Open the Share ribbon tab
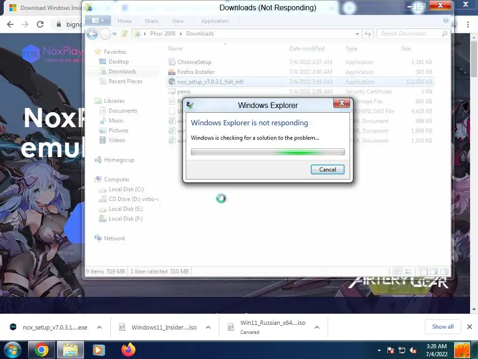Image resolution: width=478 pixels, height=359 pixels. (x=151, y=21)
